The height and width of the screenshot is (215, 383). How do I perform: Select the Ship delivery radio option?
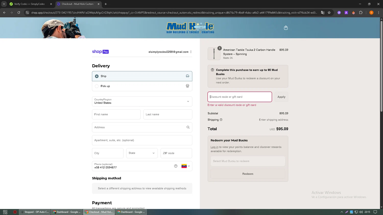coord(97,76)
